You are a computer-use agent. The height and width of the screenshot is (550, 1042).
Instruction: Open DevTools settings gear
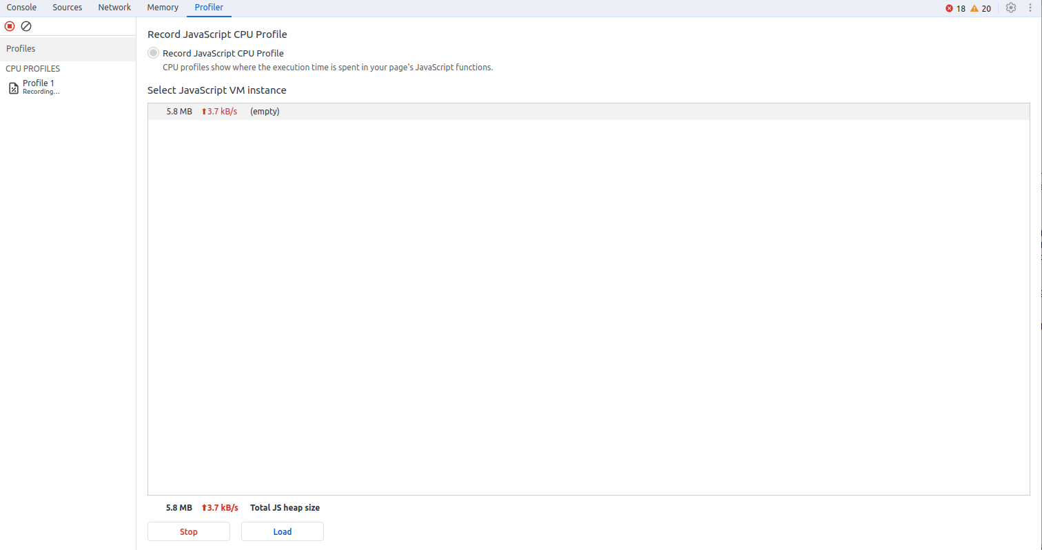click(x=1011, y=8)
